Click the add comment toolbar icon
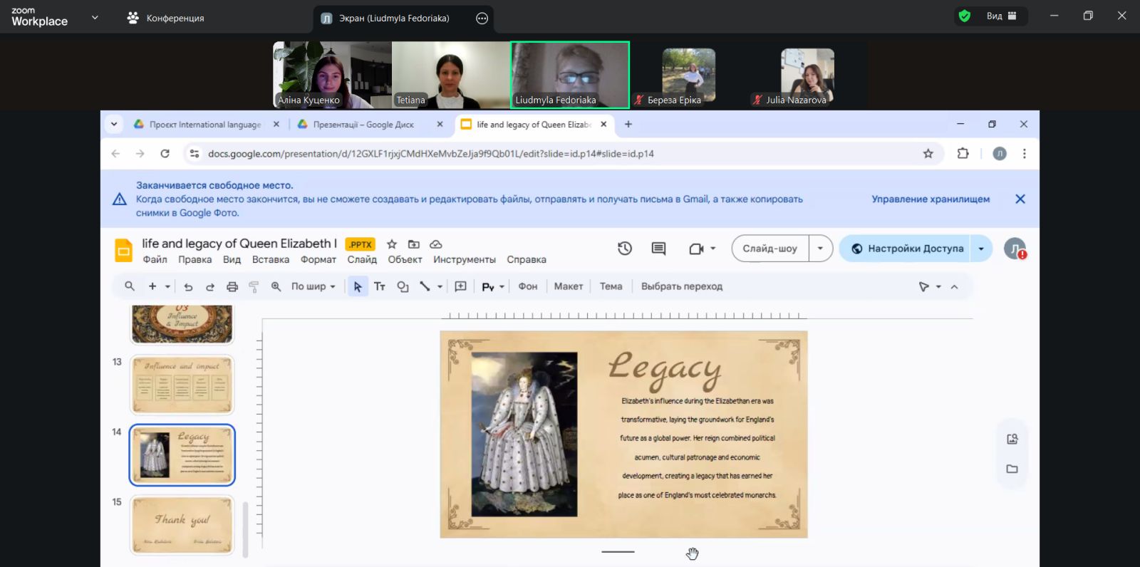 click(x=461, y=286)
